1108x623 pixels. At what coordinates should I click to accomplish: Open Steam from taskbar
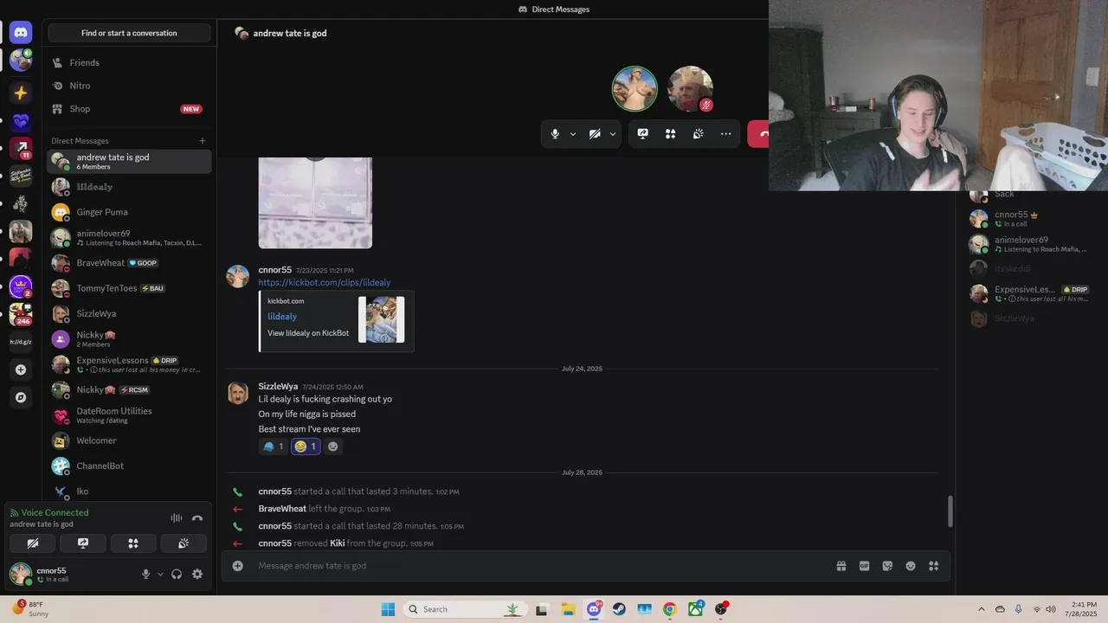point(619,609)
